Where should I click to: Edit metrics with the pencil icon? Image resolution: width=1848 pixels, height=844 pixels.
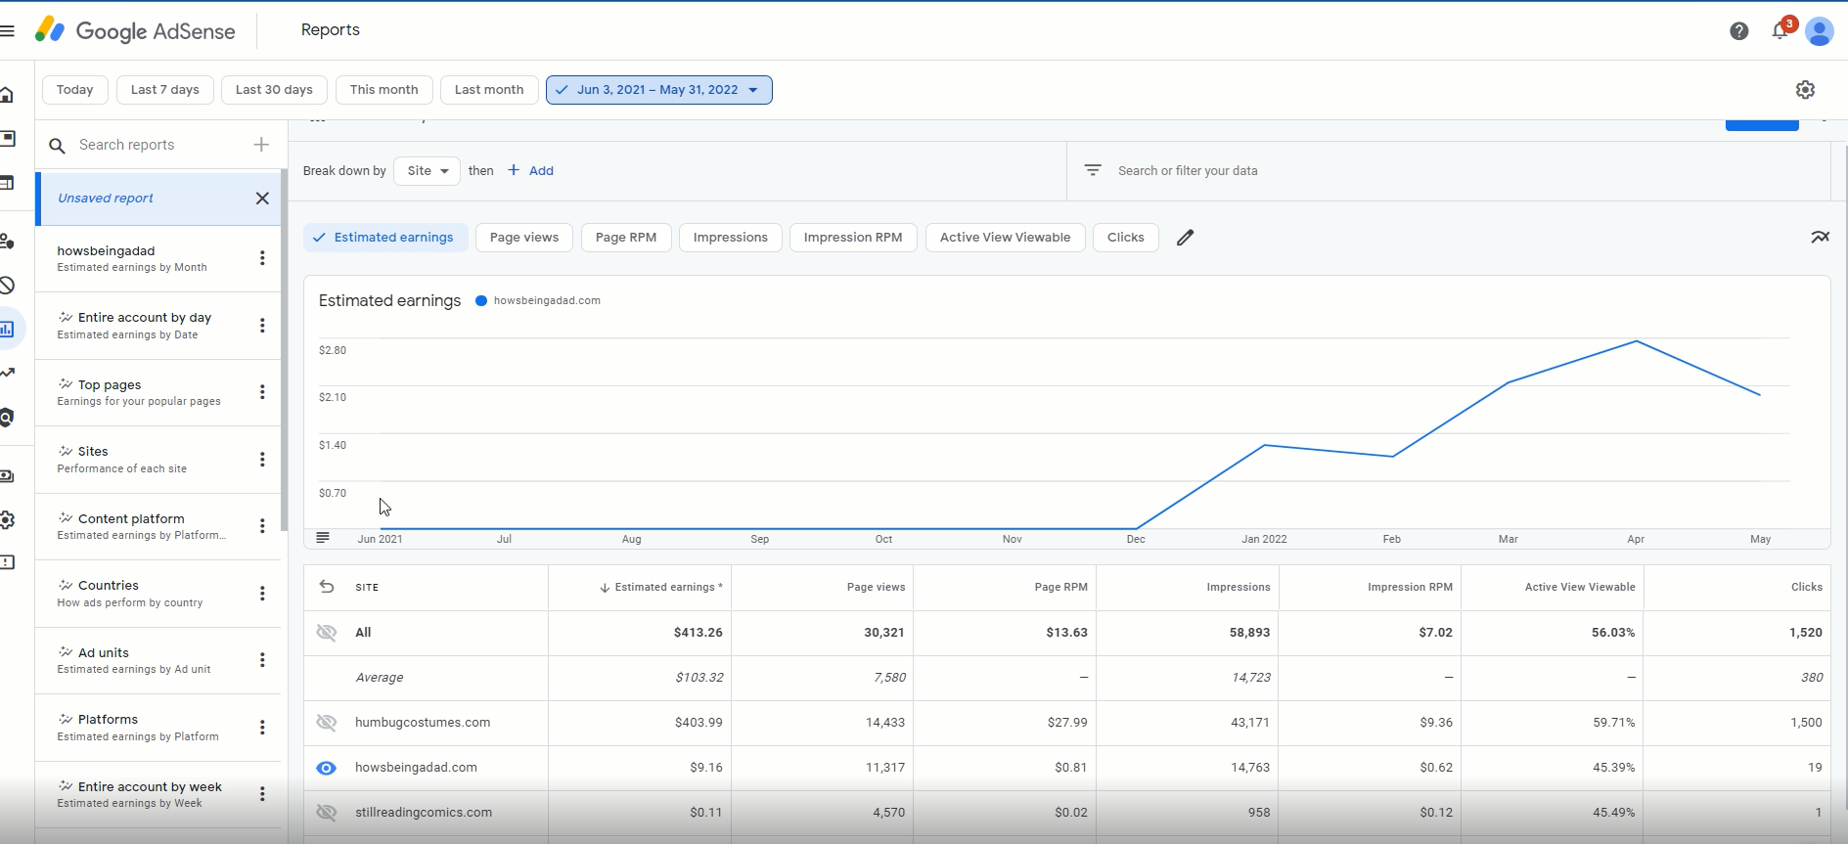click(x=1185, y=238)
